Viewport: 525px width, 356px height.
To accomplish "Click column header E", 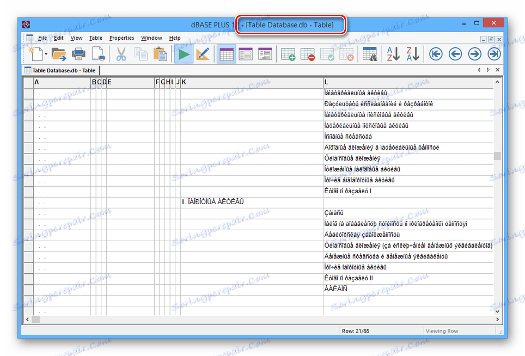I will [130, 82].
